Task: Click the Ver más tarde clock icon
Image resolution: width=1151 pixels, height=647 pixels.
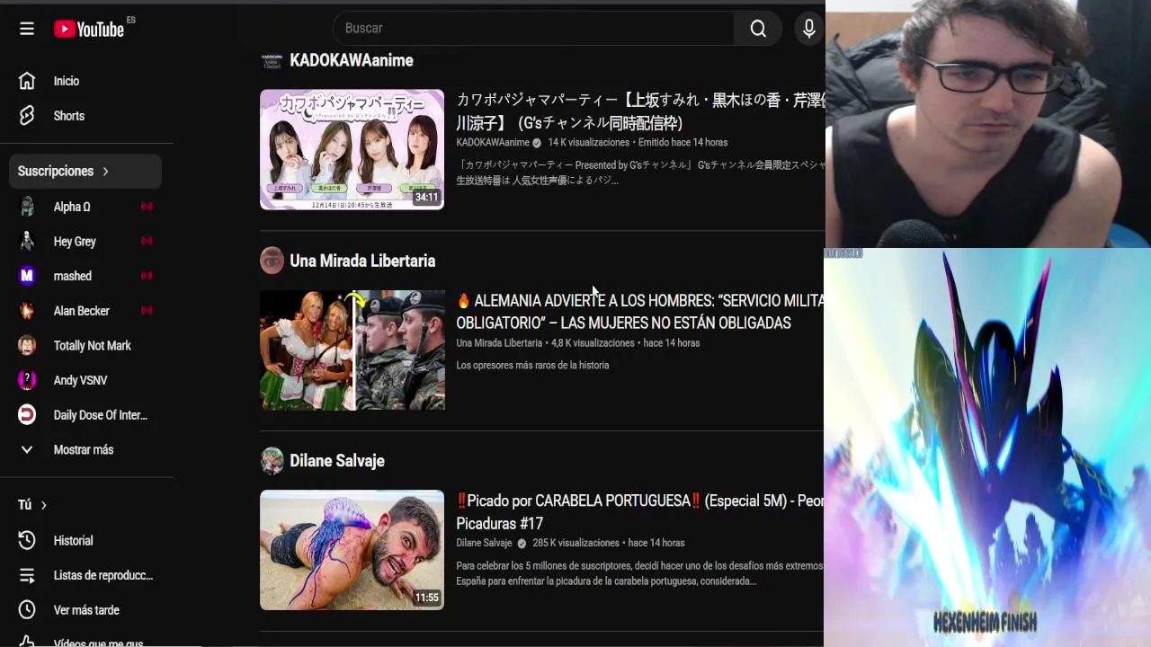Action: pyautogui.click(x=27, y=610)
